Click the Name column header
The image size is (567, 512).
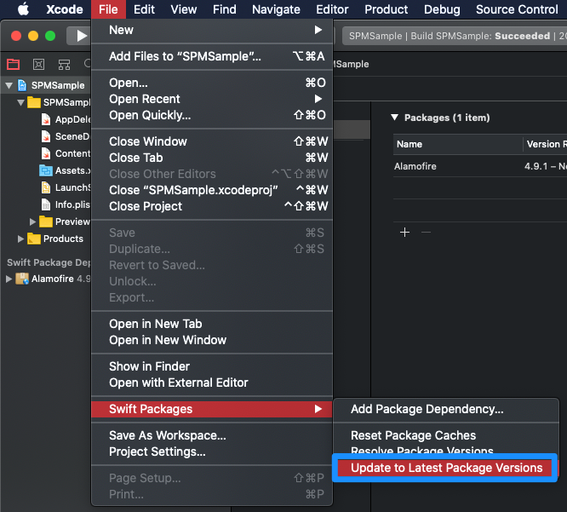point(458,144)
